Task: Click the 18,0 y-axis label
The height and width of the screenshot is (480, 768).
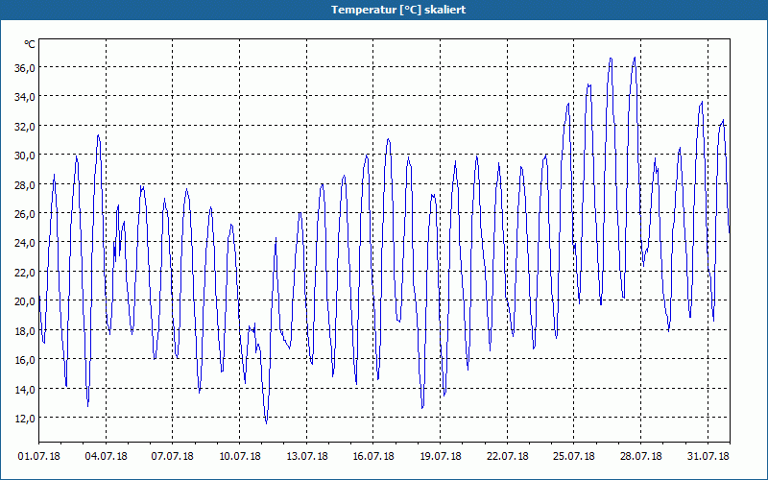Action: pyautogui.click(x=25, y=331)
